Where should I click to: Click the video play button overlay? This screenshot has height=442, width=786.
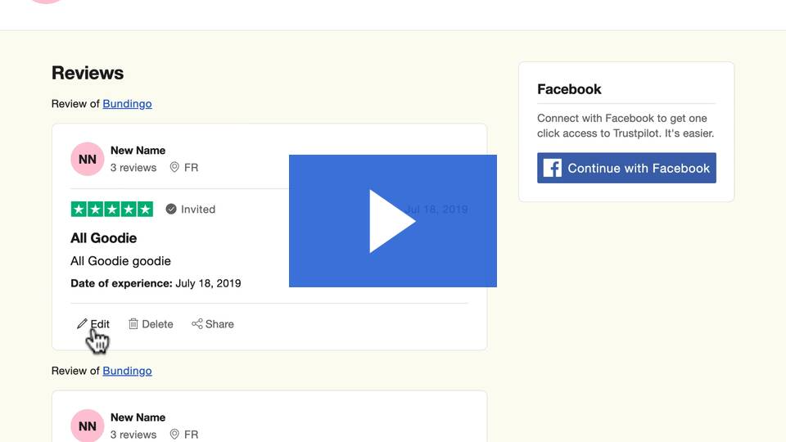point(392,221)
